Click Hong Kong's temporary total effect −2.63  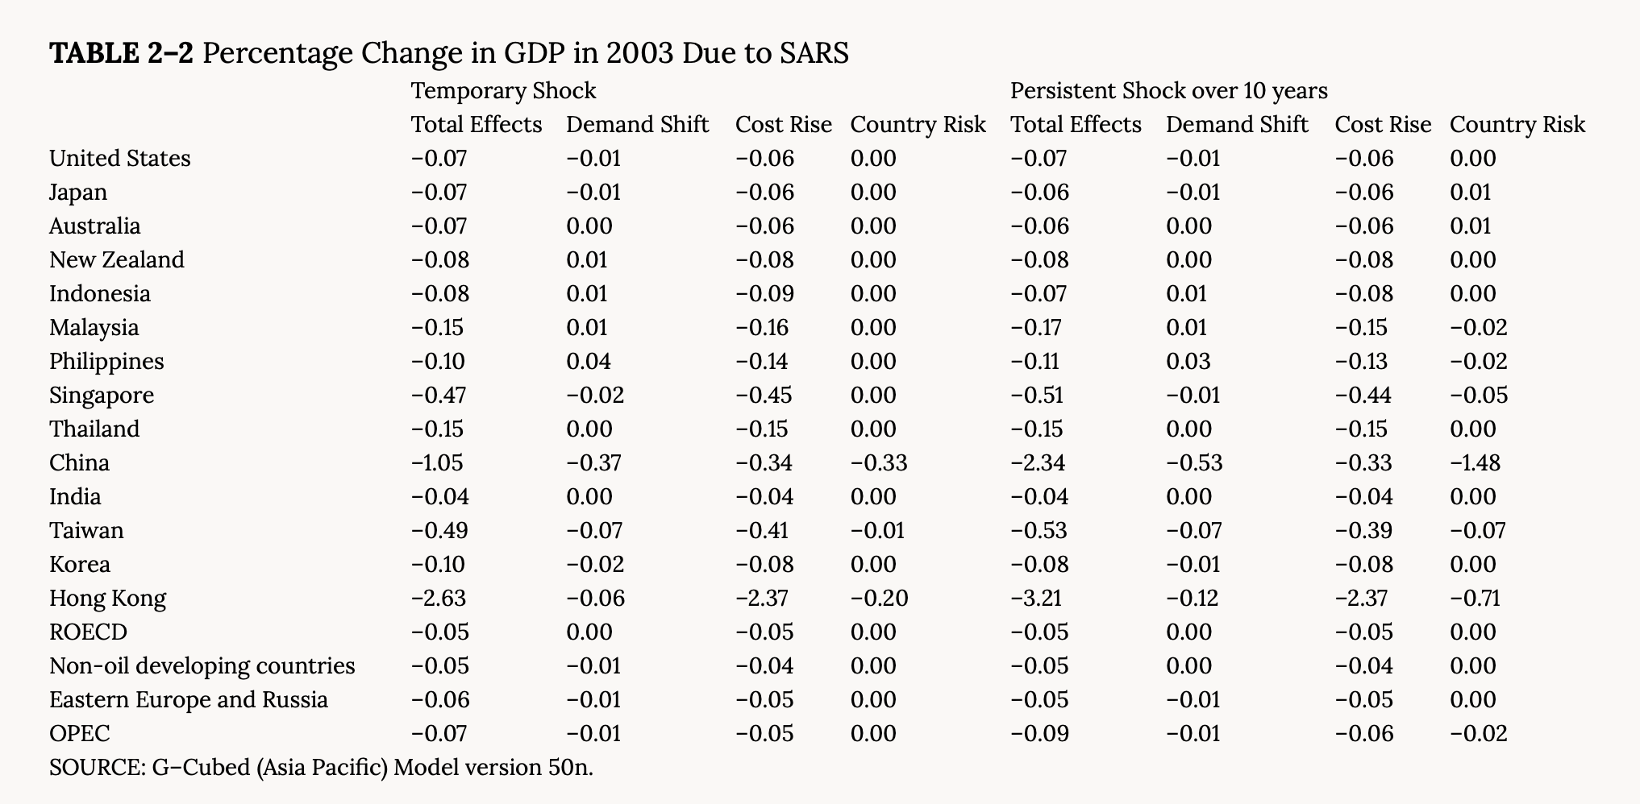coord(439,598)
